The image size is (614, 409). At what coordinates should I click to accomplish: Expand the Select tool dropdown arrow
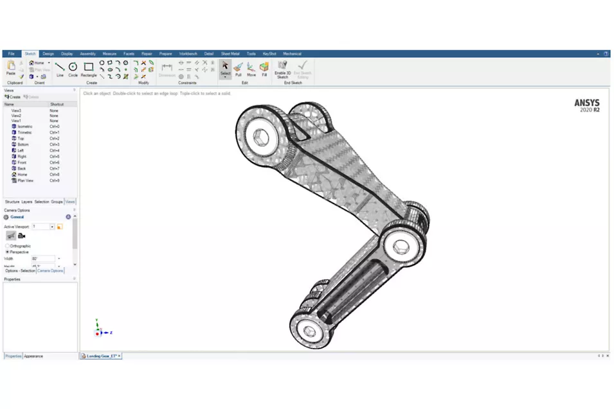click(x=225, y=77)
